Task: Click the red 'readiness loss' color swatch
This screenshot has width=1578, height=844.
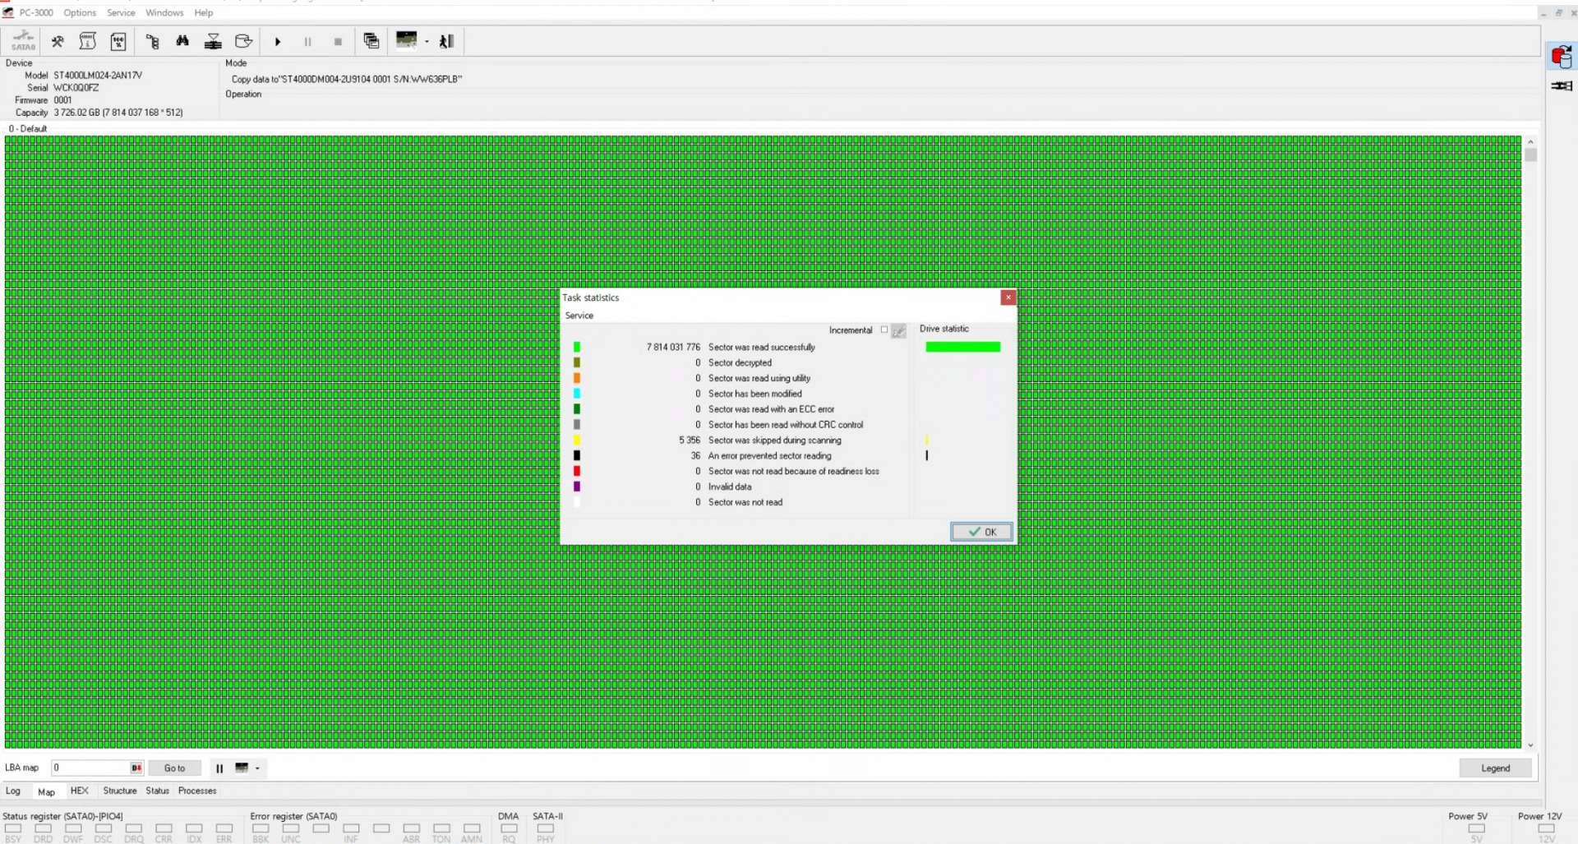Action: point(577,471)
